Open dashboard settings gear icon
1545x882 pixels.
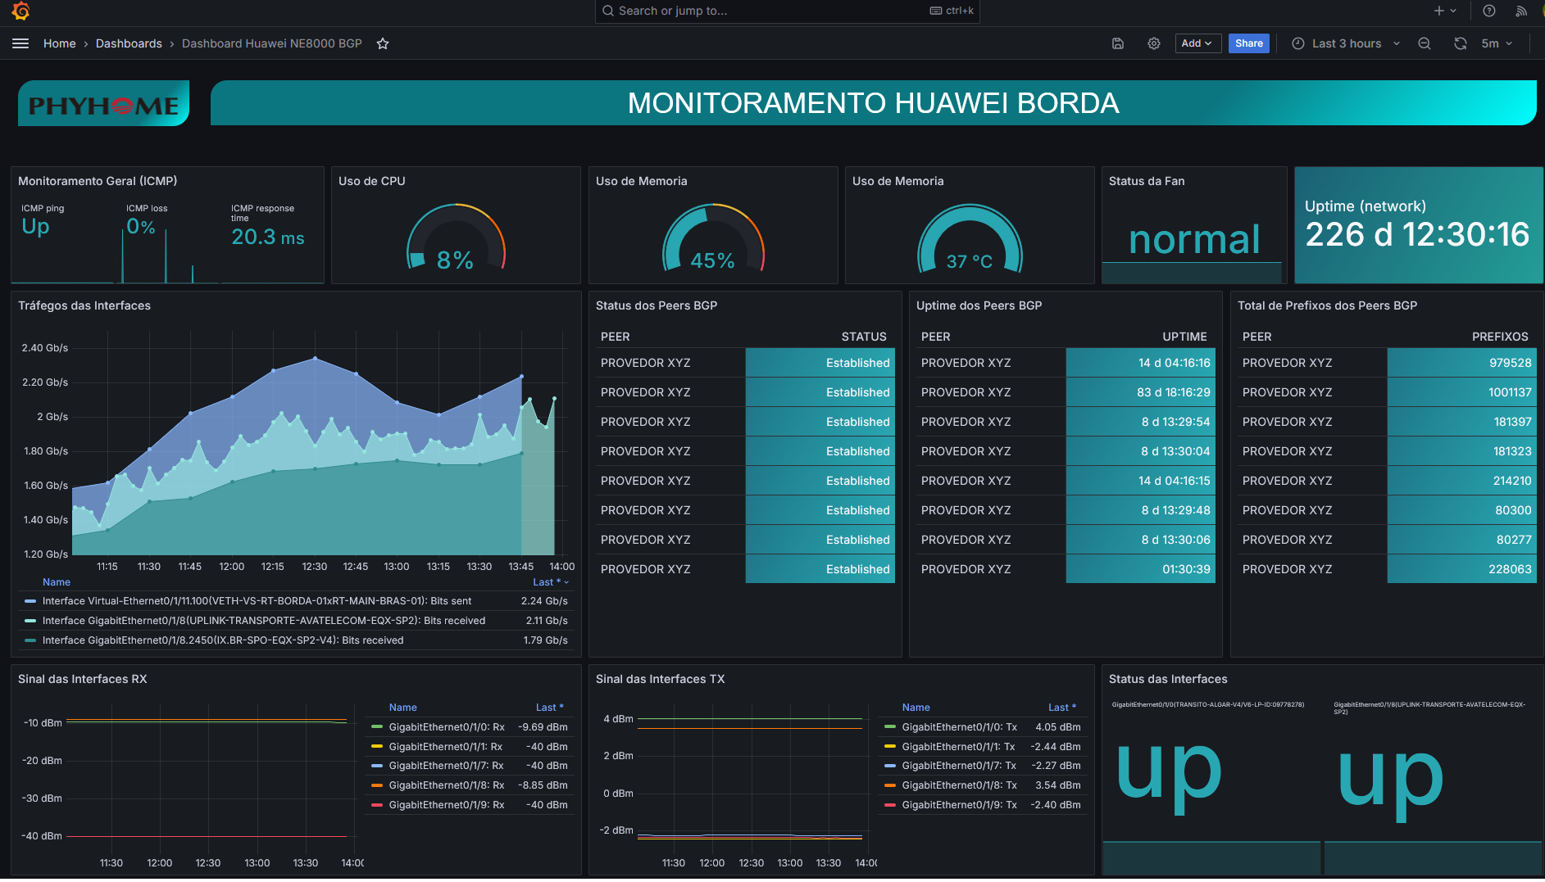point(1153,43)
